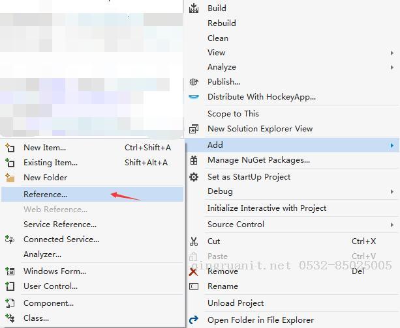
Task: Click the New Solution Explorer View icon
Action: (x=194, y=129)
